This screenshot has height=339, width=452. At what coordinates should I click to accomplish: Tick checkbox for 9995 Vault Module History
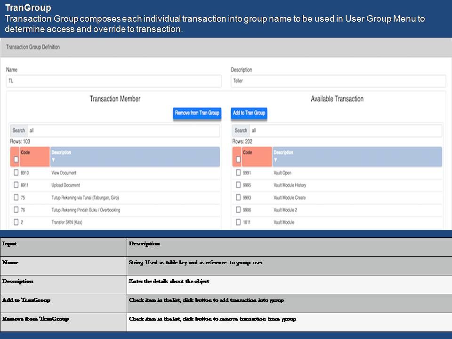click(238, 185)
